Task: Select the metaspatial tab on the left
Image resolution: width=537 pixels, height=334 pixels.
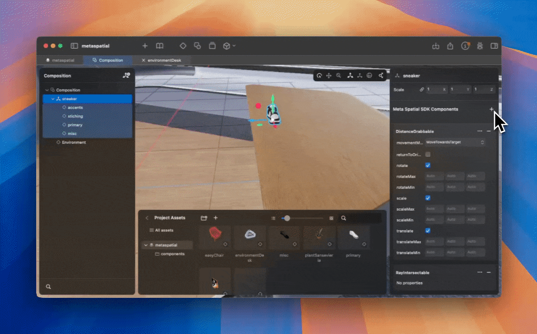Action: 61,60
